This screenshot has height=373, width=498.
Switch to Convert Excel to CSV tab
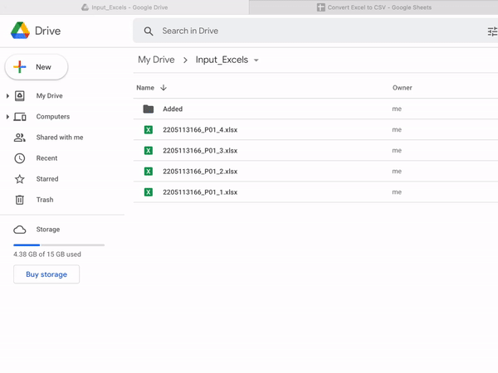[373, 7]
